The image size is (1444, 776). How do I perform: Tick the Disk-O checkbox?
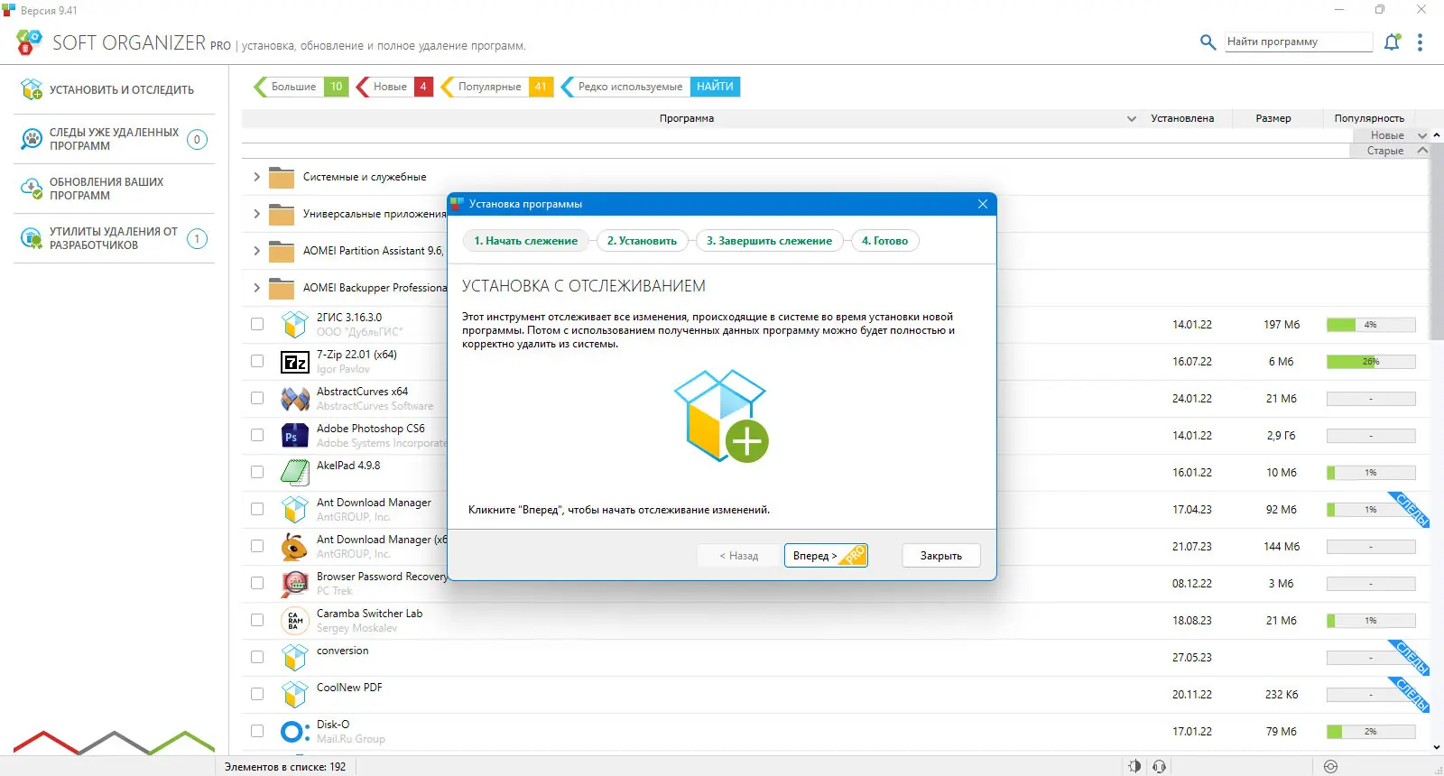click(257, 731)
